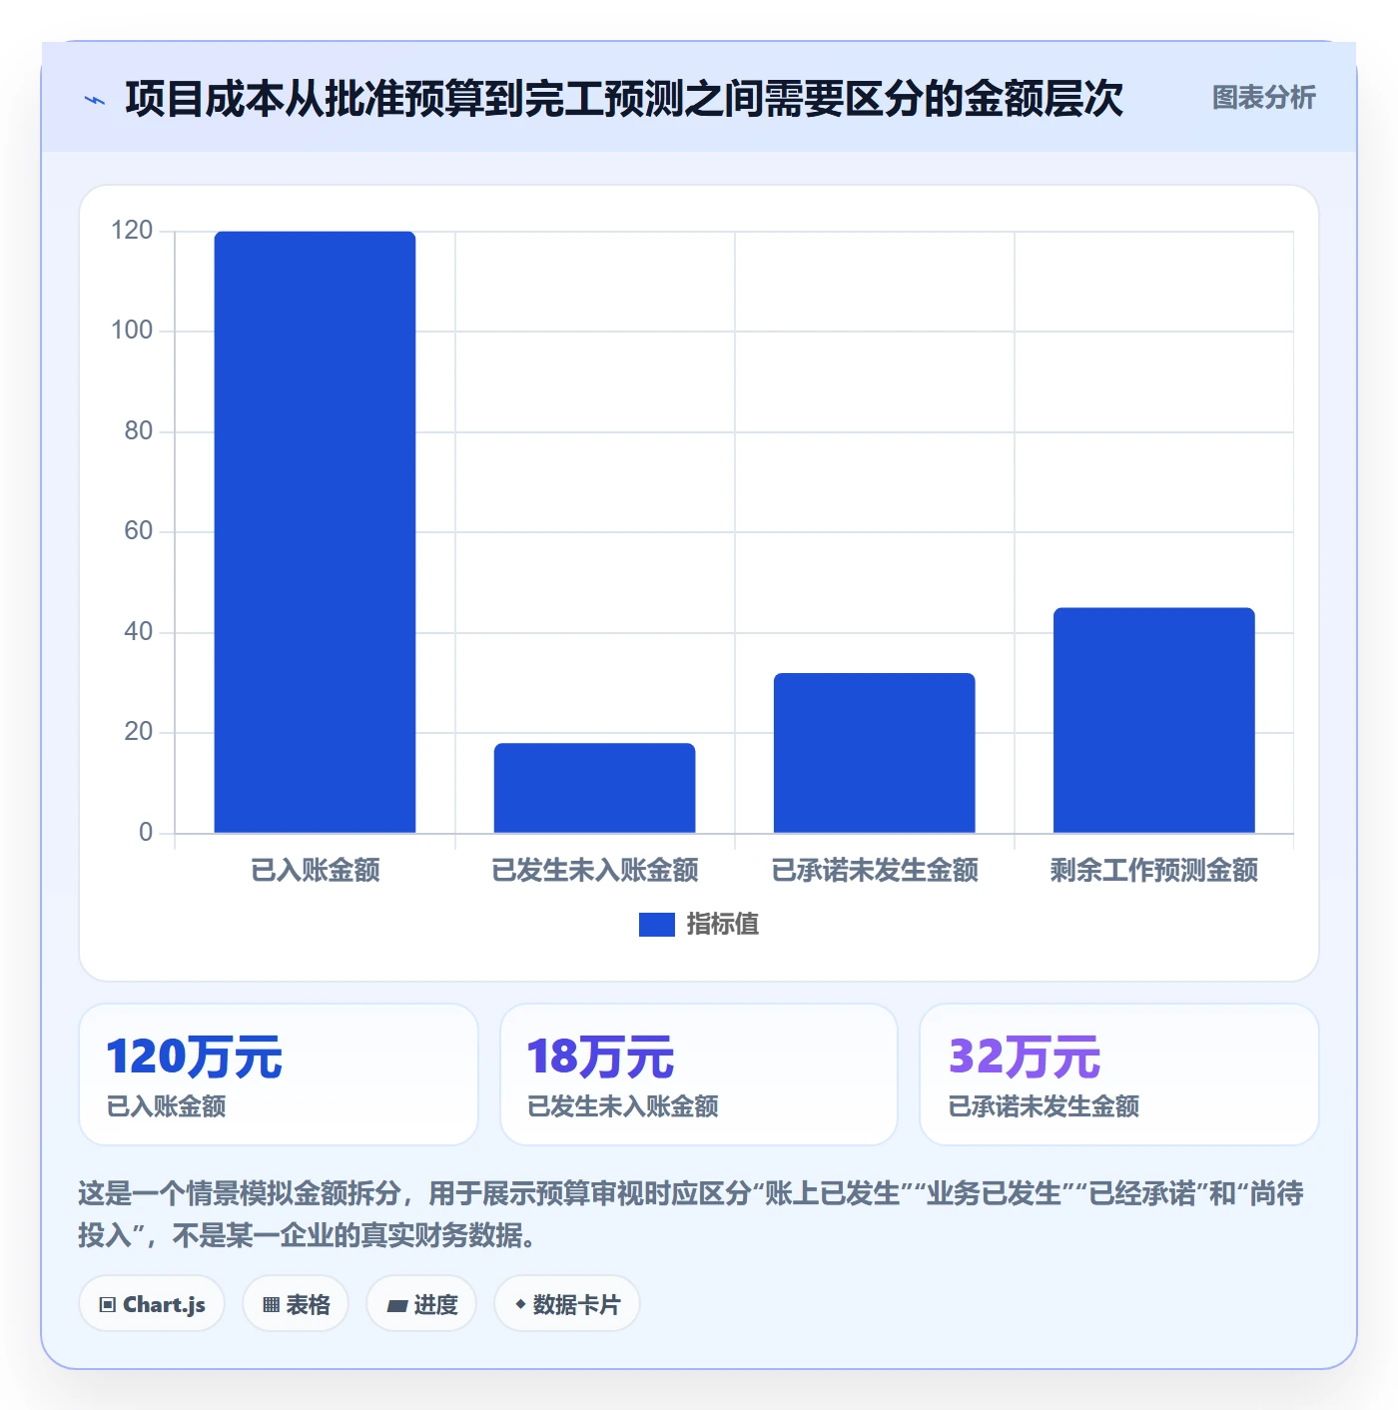Open the 32万元 data card
This screenshot has height=1410, width=1398.
click(x=1119, y=1074)
